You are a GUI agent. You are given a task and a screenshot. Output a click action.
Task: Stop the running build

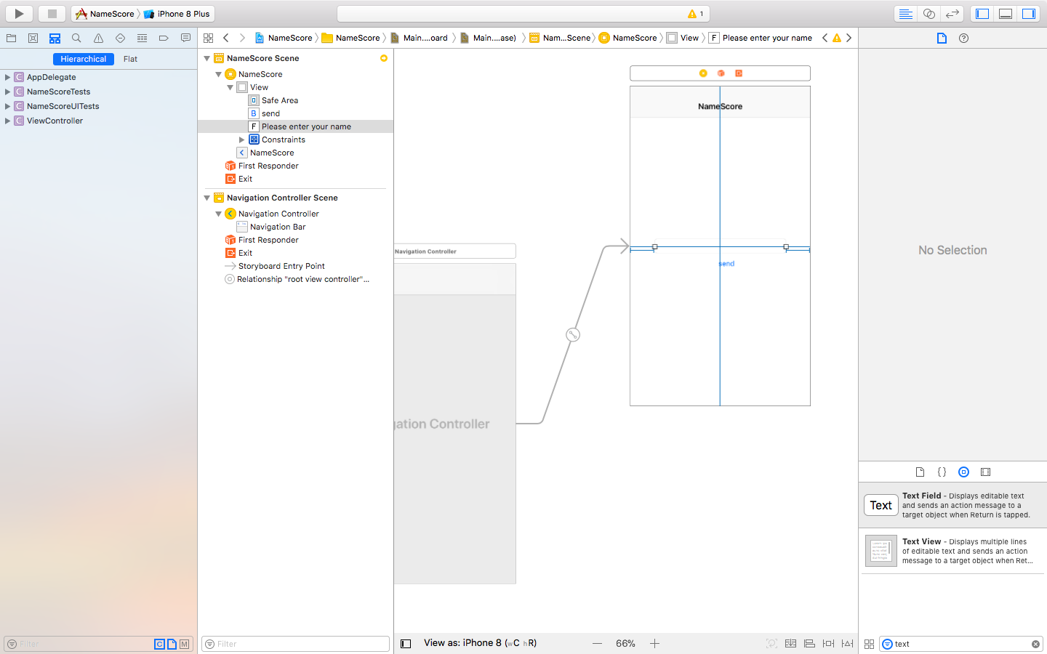pos(52,13)
